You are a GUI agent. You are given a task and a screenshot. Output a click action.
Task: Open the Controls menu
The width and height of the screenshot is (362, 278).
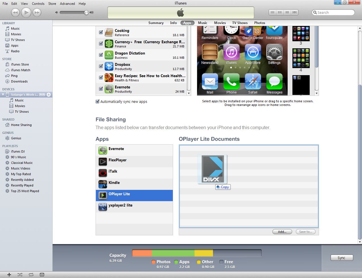click(x=38, y=4)
